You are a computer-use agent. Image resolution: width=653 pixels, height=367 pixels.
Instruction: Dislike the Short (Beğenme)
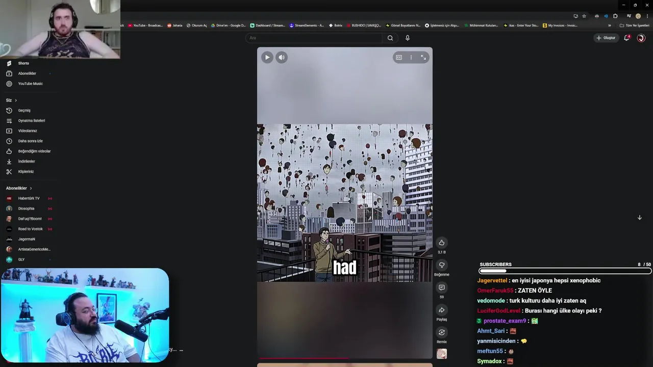point(442,265)
